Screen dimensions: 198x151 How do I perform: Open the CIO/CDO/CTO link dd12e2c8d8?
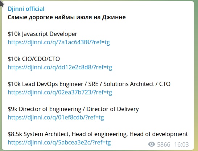(x=60, y=68)
